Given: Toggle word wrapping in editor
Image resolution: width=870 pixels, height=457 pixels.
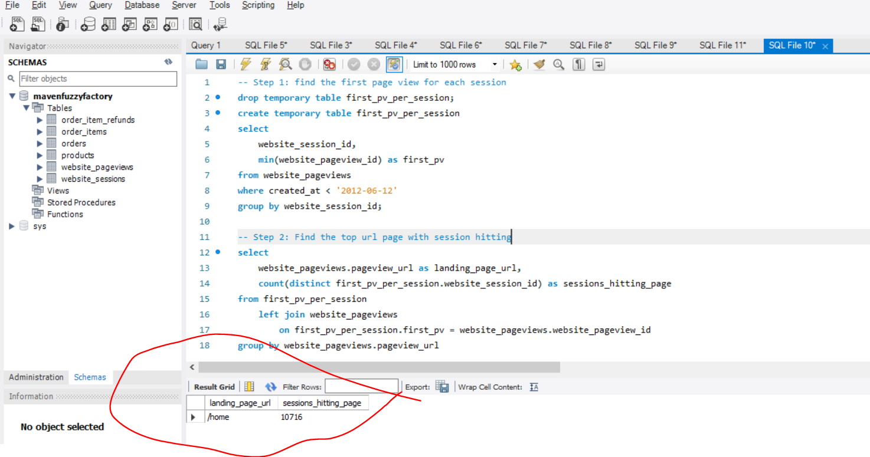Looking at the screenshot, I should coord(598,64).
